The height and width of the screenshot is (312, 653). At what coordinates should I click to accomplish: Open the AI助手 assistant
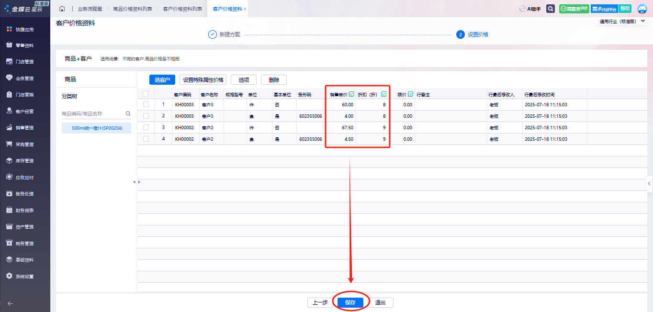point(530,9)
